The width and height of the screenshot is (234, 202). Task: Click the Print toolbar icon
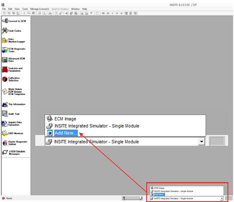(x=39, y=13)
